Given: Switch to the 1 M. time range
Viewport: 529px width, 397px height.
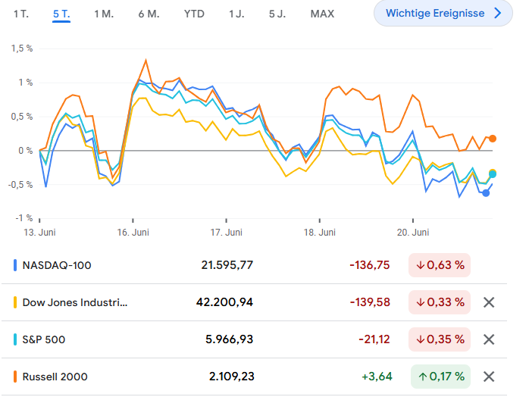Looking at the screenshot, I should (x=104, y=14).
